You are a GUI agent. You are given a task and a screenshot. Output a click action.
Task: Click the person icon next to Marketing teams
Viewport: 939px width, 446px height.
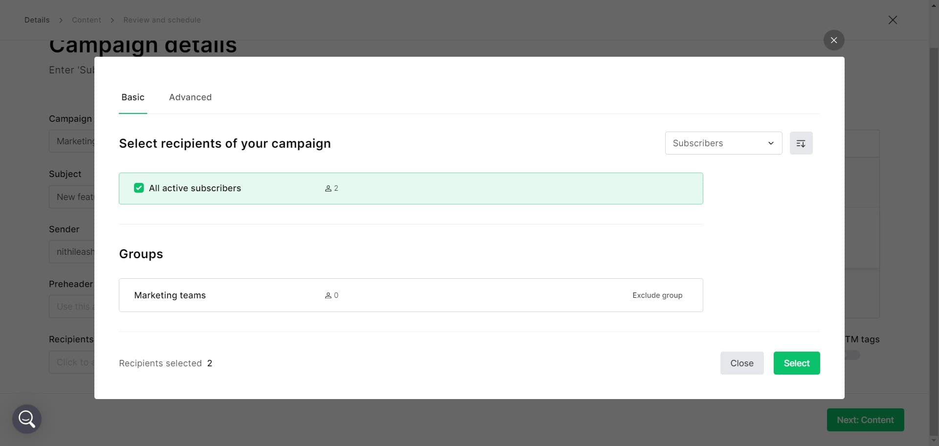click(x=328, y=295)
